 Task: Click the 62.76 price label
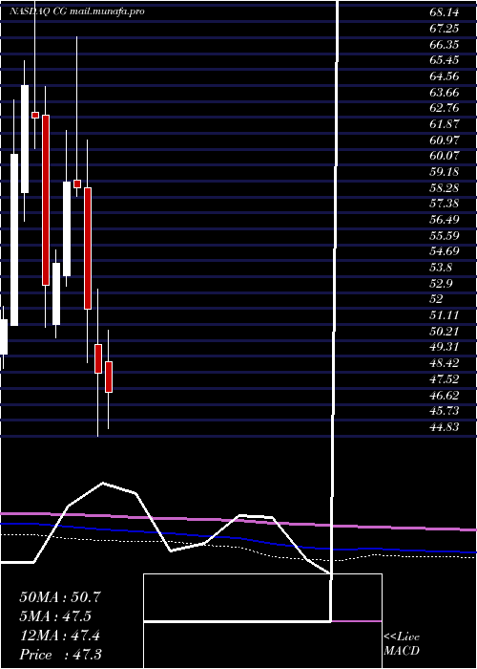click(x=445, y=108)
